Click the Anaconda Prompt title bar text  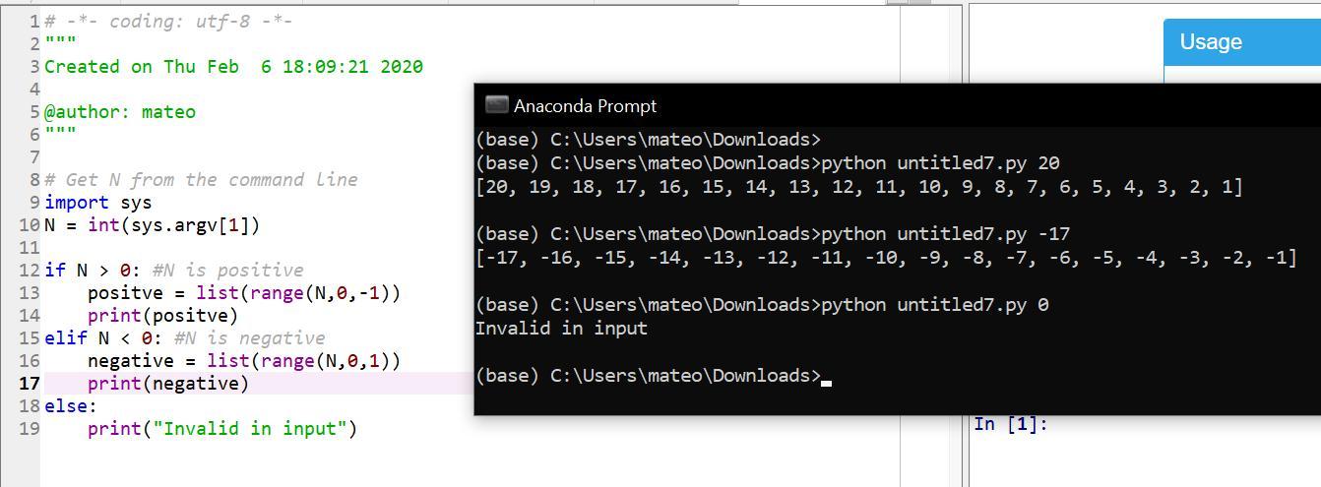pos(585,106)
